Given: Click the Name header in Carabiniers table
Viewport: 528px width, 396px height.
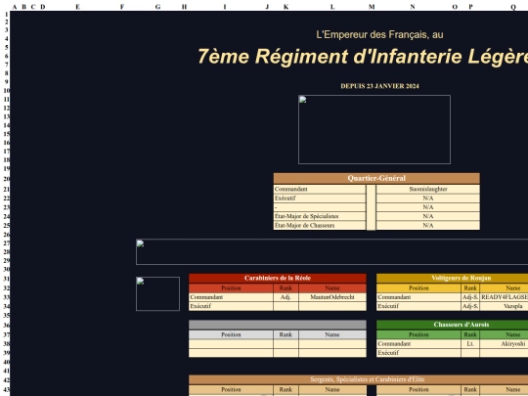Looking at the screenshot, I should click(332, 288).
